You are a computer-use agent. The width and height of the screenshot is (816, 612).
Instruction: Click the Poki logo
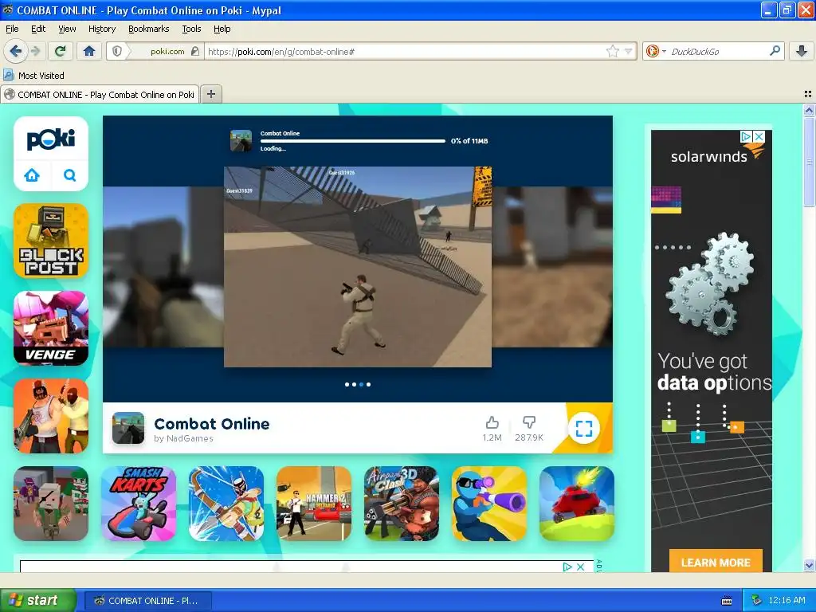tap(51, 139)
